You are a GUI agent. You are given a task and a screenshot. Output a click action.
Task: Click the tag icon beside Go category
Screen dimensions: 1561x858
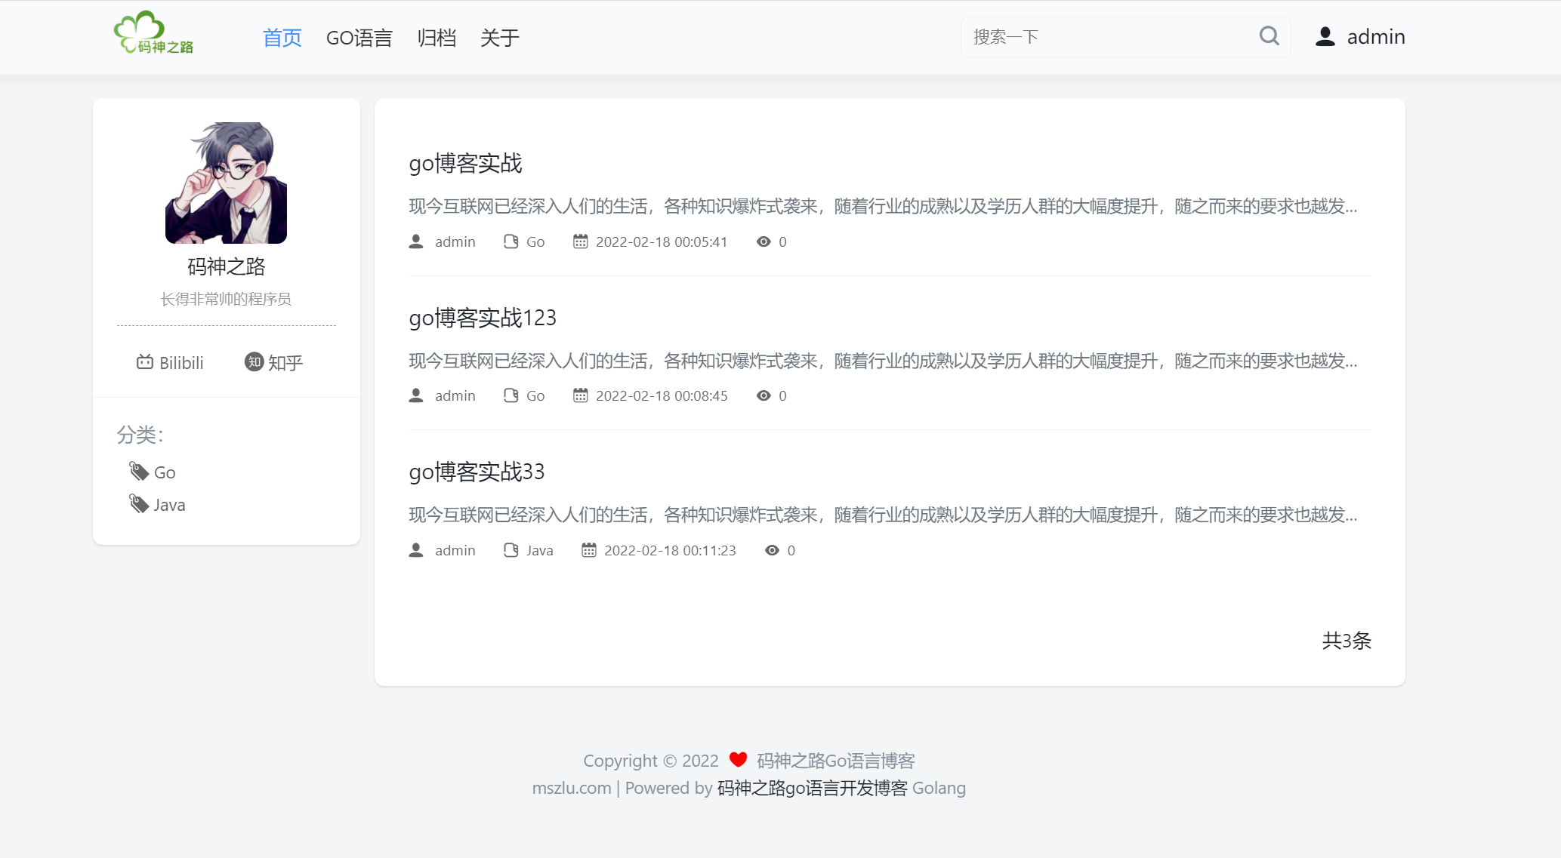coord(138,472)
